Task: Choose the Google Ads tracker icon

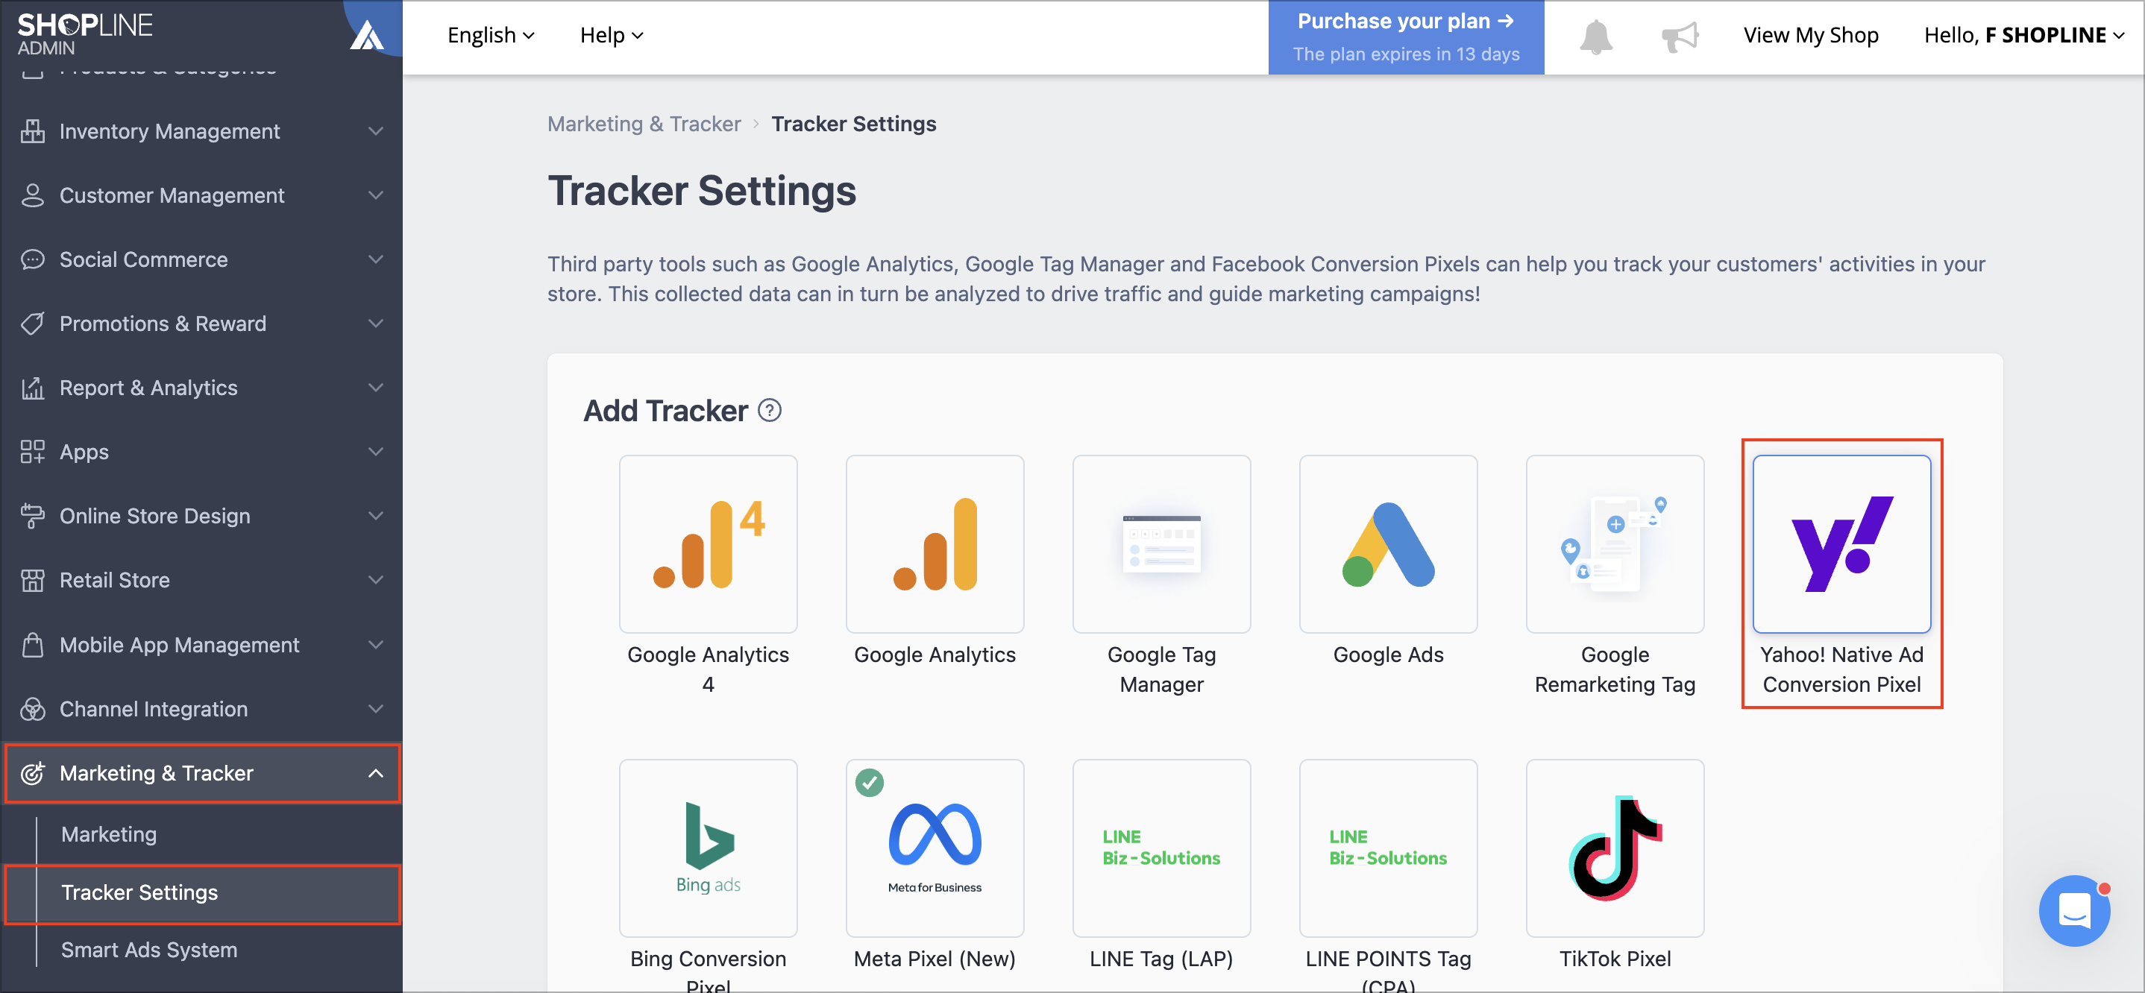Action: pos(1388,543)
